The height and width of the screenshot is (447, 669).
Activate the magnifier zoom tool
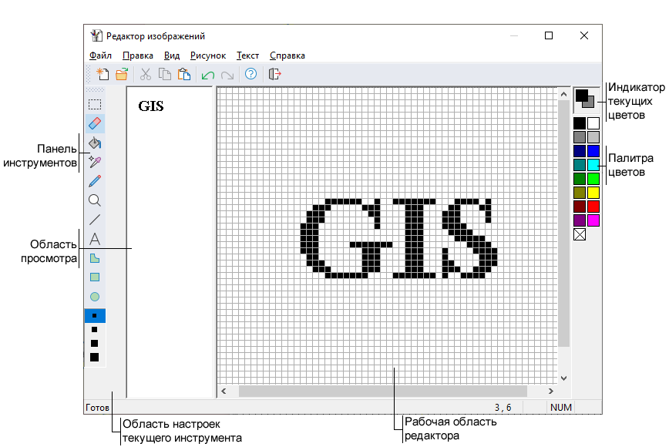pos(95,200)
